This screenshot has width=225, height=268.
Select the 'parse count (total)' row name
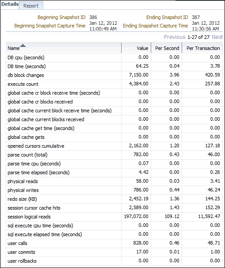point(27,155)
